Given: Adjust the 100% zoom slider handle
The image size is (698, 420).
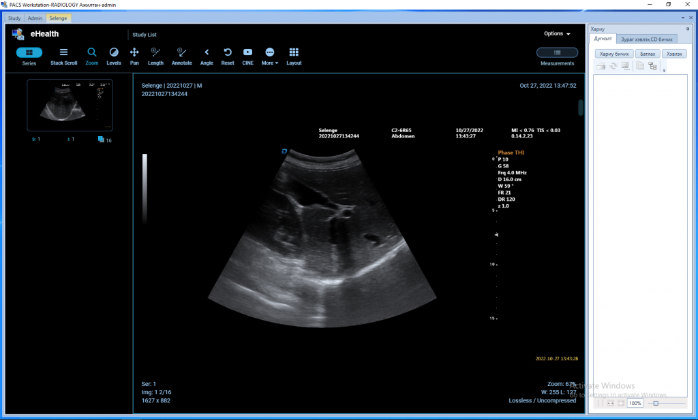Looking at the screenshot, I should tap(656, 403).
